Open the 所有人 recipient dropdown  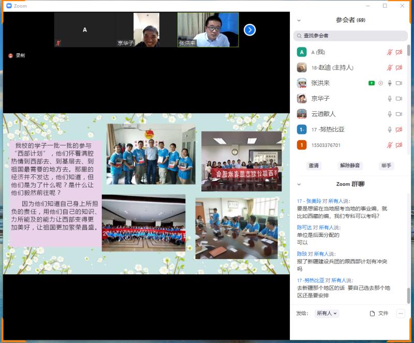[x=327, y=313]
